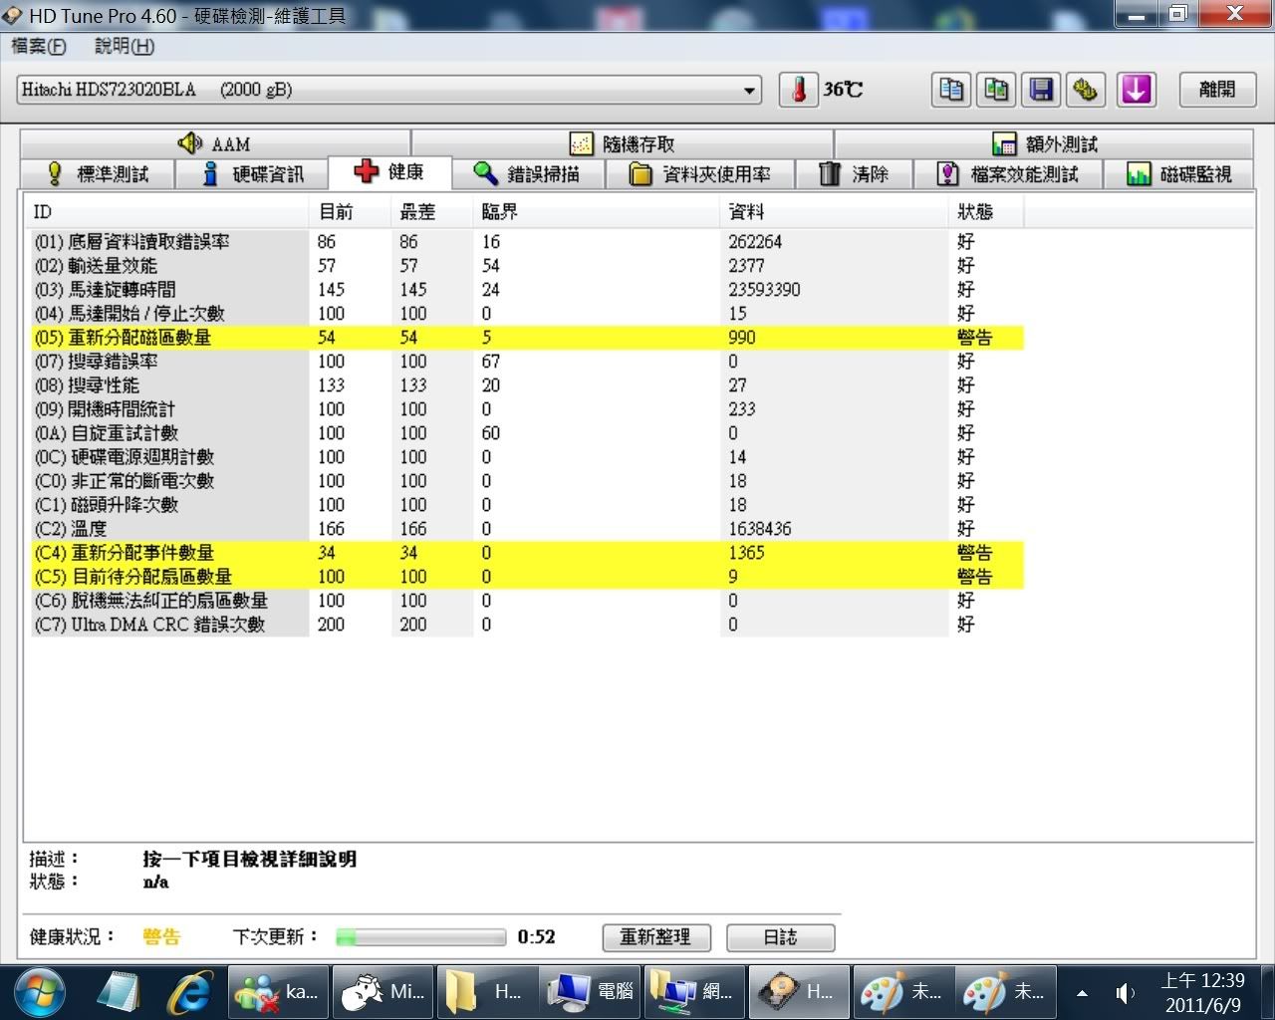Screen dimensions: 1275x1020
Task: Select the (02) 輸送量效能 row
Action: coord(526,266)
